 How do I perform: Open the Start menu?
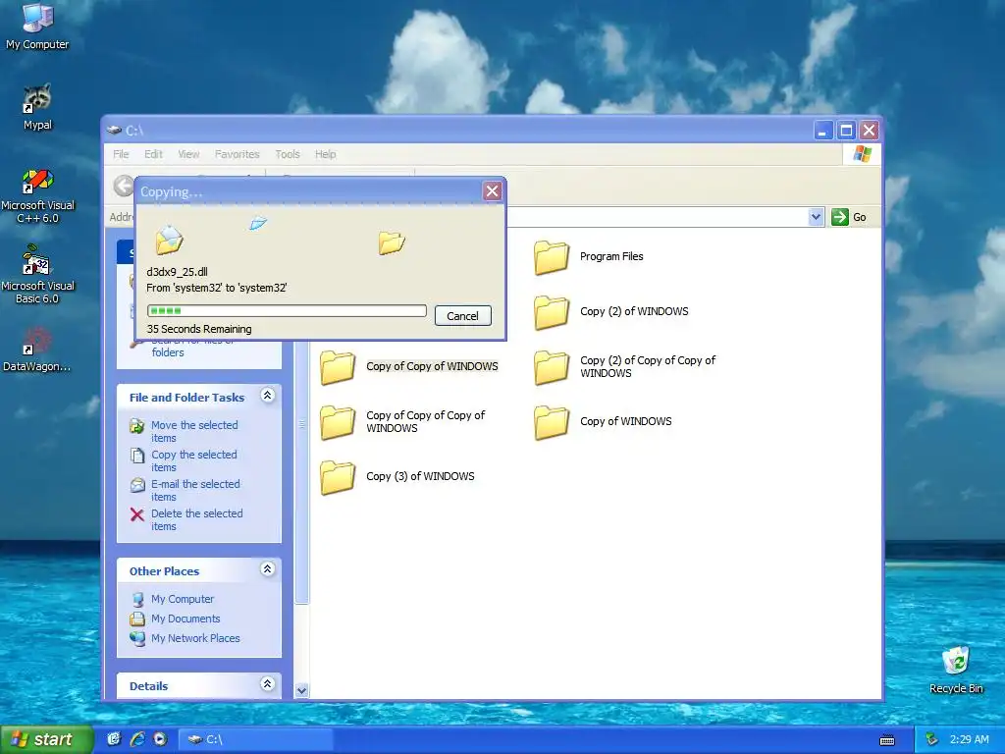pyautogui.click(x=46, y=739)
